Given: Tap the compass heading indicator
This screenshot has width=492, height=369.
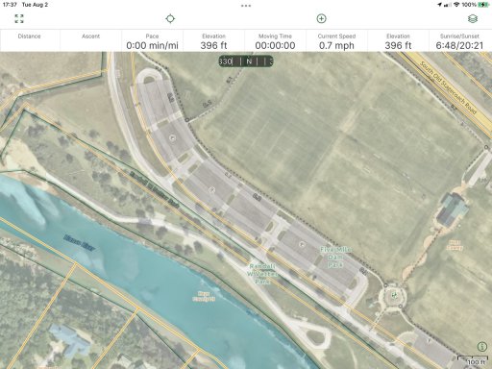Looking at the screenshot, I should (x=246, y=61).
